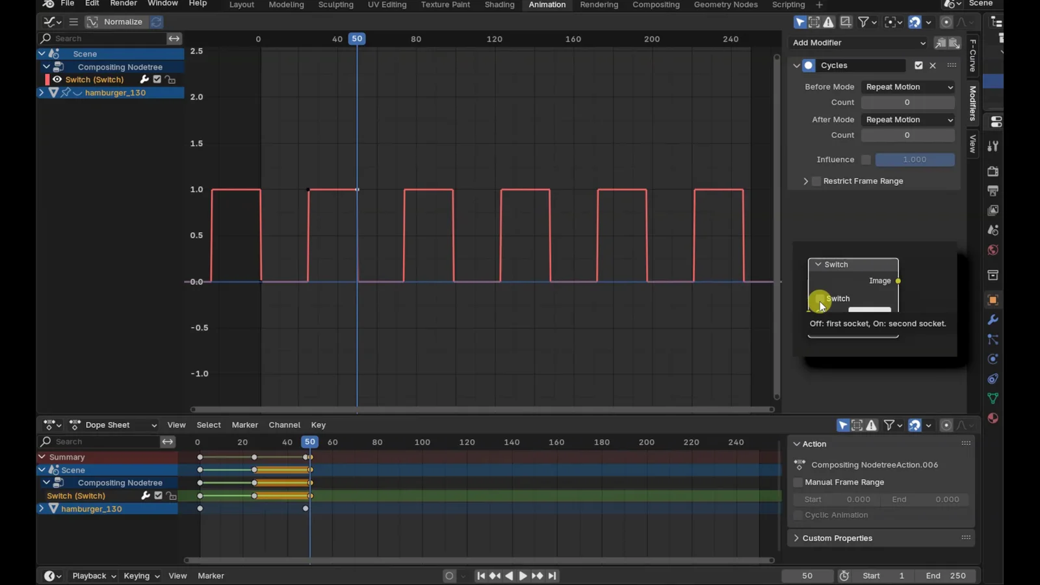The height and width of the screenshot is (585, 1040).
Task: Enable Restrict Frame Range checkbox
Action: (x=816, y=181)
